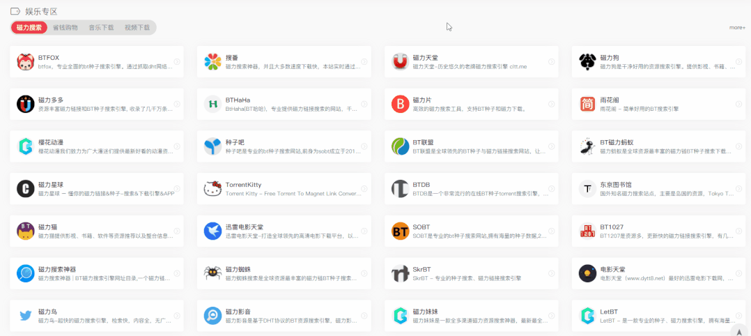
Task: Click the back-to-top arrow button
Action: click(740, 332)
